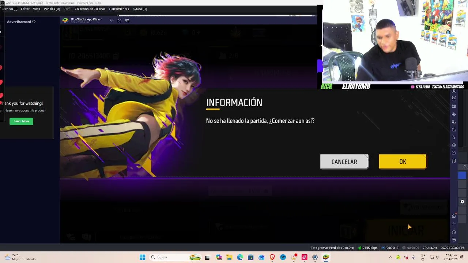The width and height of the screenshot is (468, 263).
Task: Click the airplane mode icon in BlueStacks sidebar
Action: [454, 114]
